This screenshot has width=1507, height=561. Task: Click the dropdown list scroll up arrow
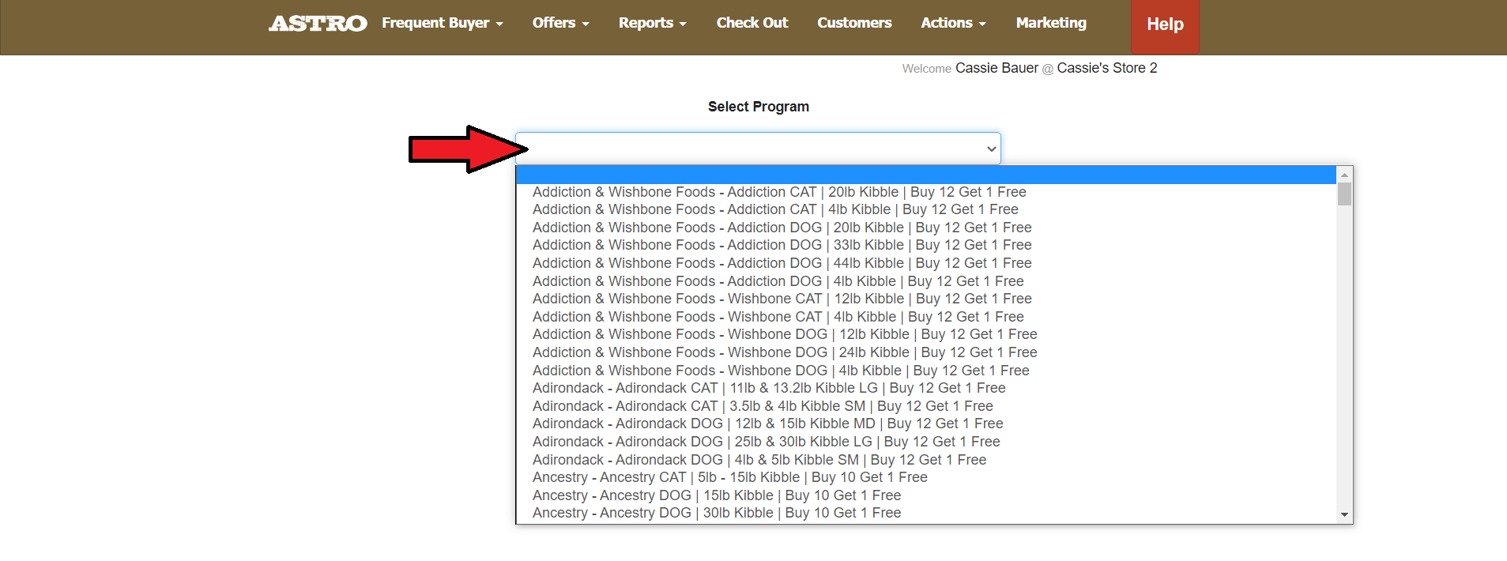[1344, 175]
